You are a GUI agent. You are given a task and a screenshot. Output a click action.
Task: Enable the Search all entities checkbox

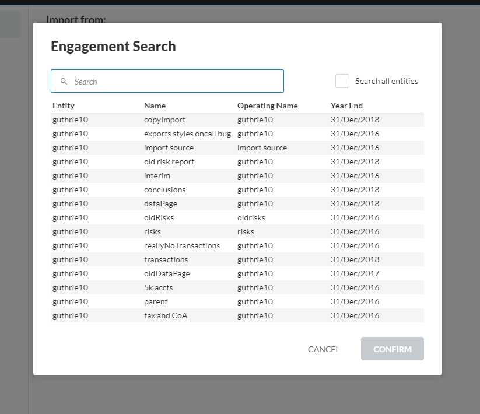342,81
